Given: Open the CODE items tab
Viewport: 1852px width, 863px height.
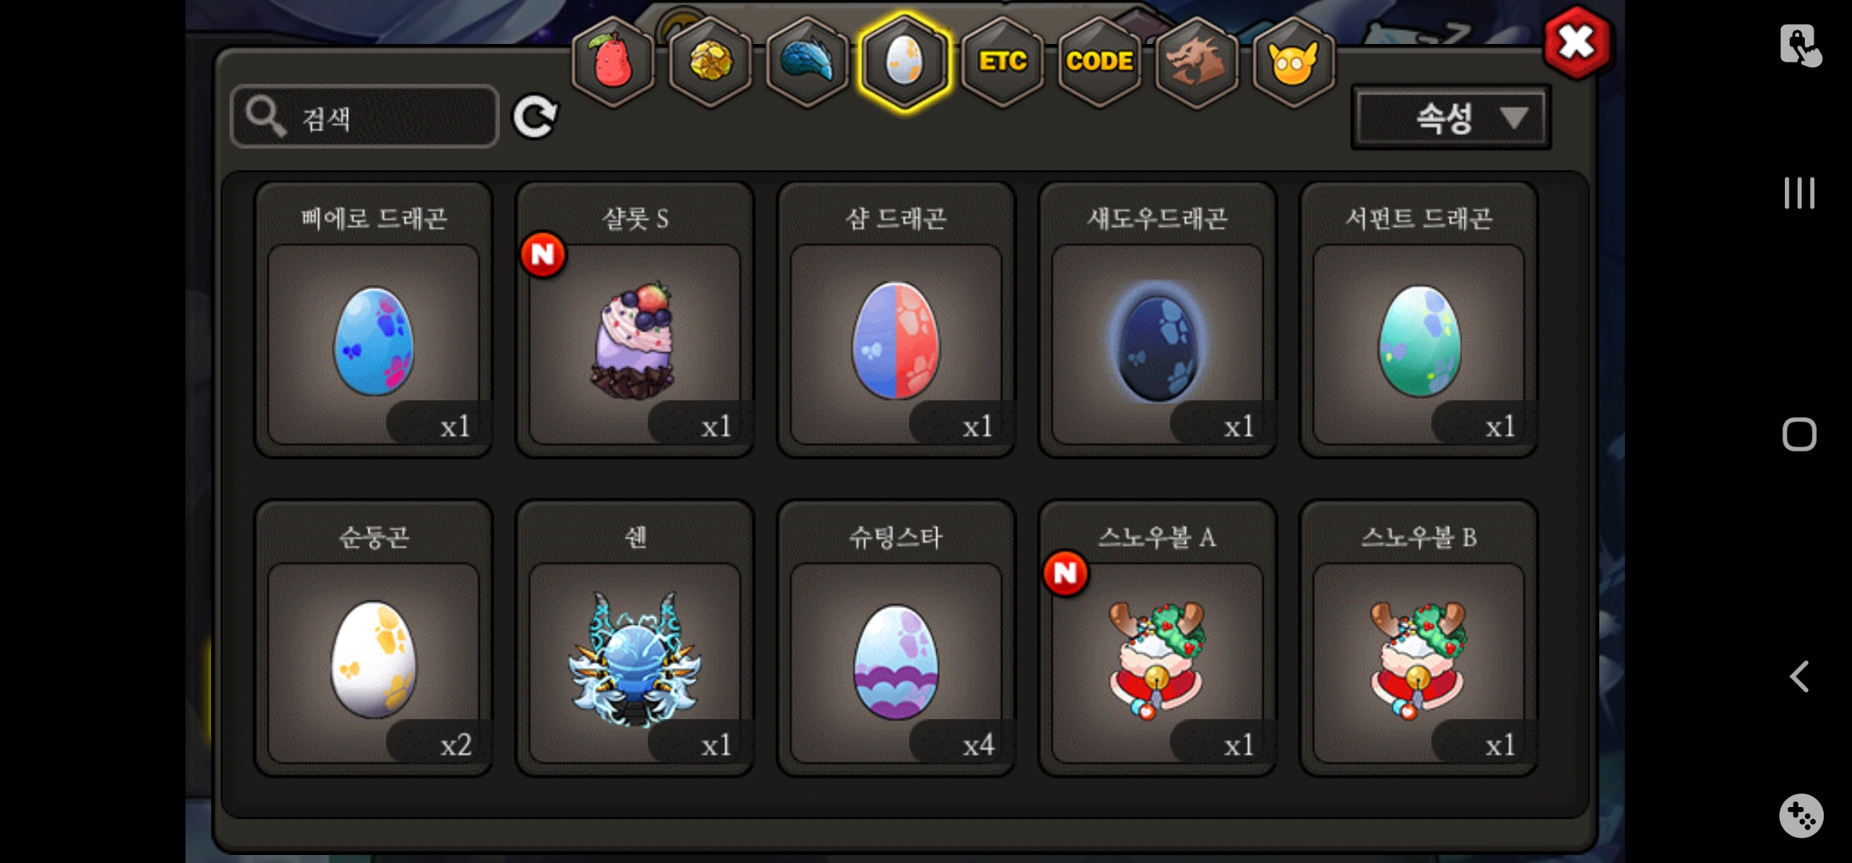Looking at the screenshot, I should (x=1100, y=62).
